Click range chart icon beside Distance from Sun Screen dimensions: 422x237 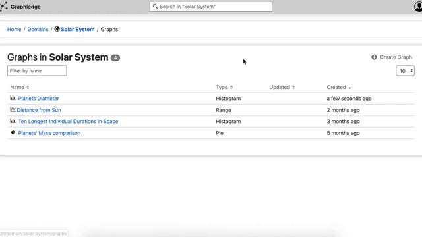click(13, 109)
